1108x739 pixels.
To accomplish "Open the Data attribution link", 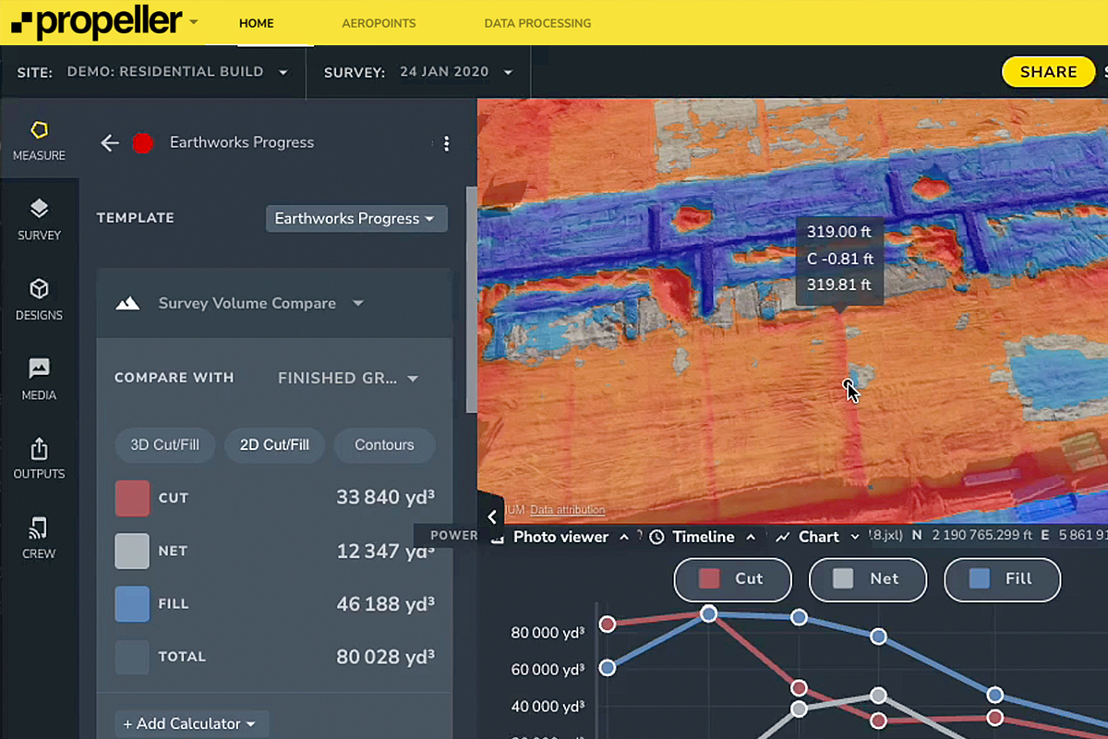I will [568, 510].
